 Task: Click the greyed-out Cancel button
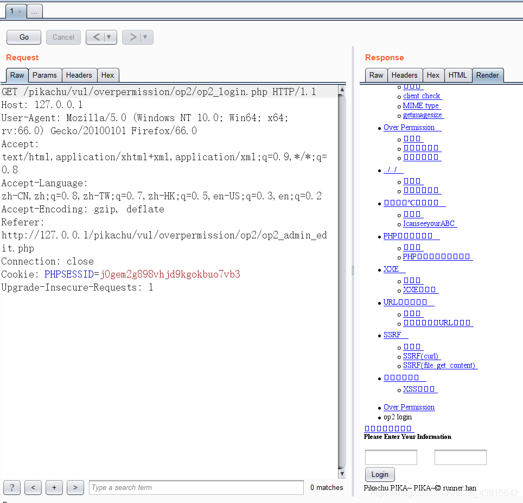point(63,37)
